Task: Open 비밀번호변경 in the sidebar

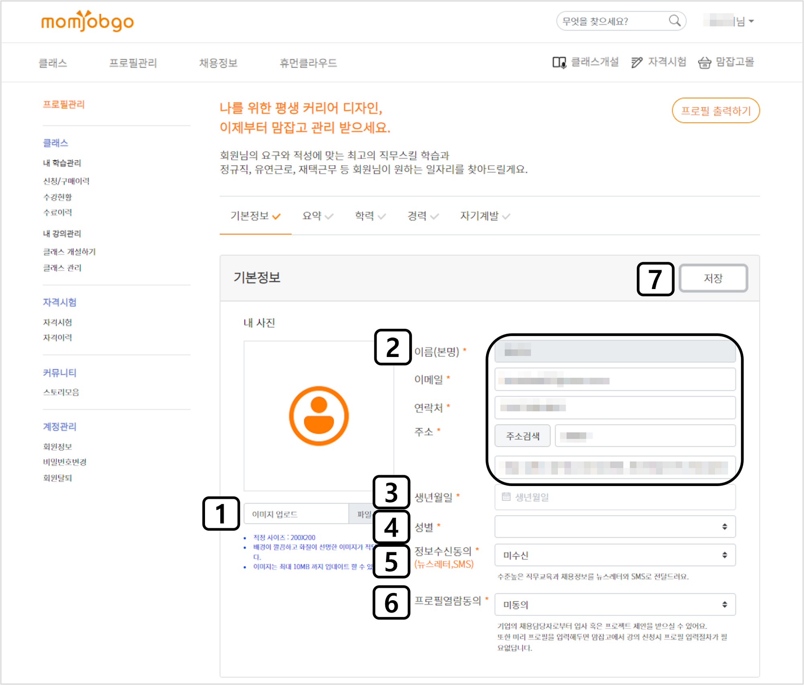Action: [65, 462]
